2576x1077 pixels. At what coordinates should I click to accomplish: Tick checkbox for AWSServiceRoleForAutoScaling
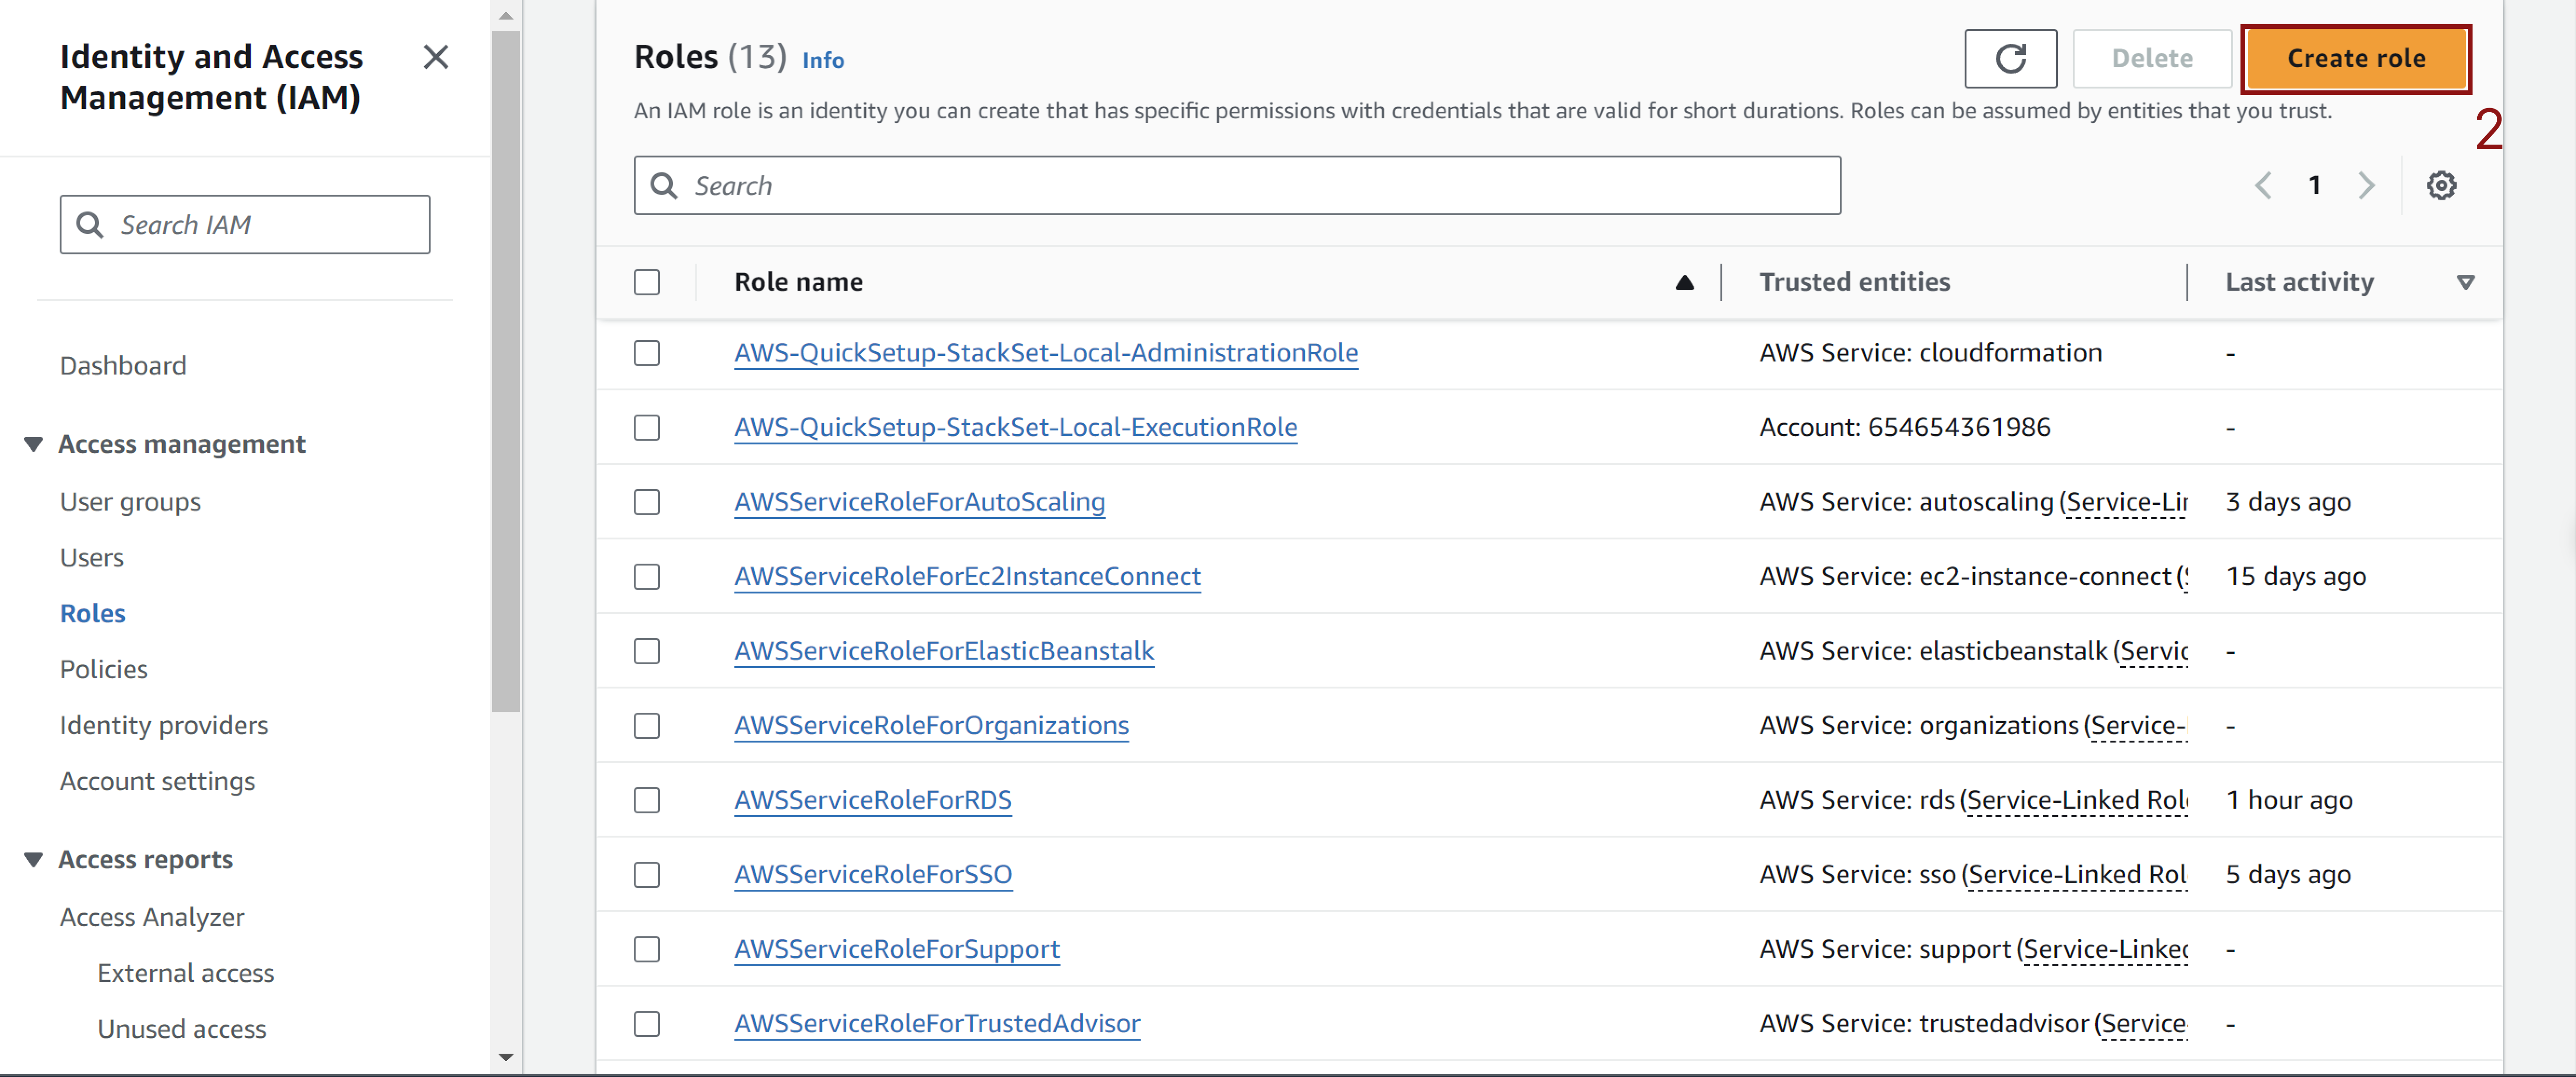coord(647,502)
